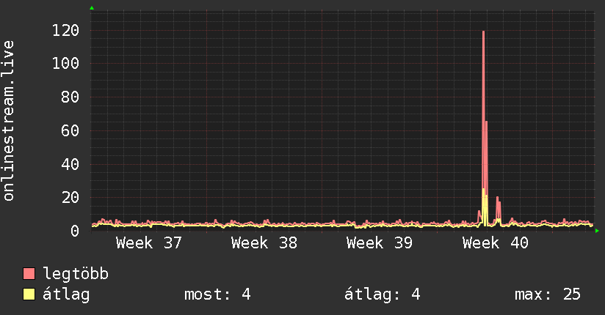Viewport: 605px width, 315px height.
Task: Click the átlag legend label beside yellow swatch
Action: [66, 294]
